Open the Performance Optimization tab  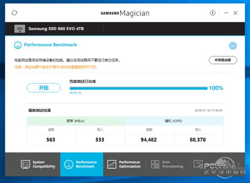(125, 164)
